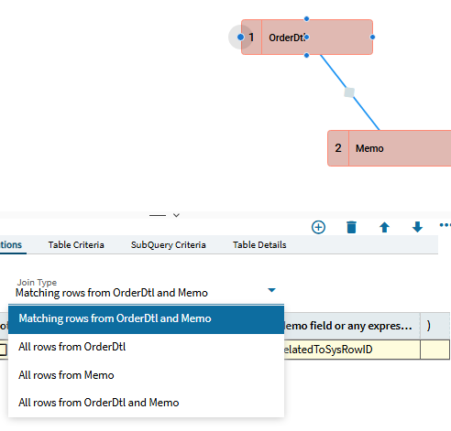Add a new relation with plus icon
The width and height of the screenshot is (451, 431).
[x=318, y=227]
